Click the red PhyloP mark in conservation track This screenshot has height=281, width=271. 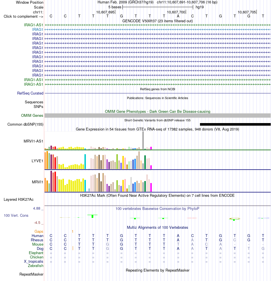[192, 218]
